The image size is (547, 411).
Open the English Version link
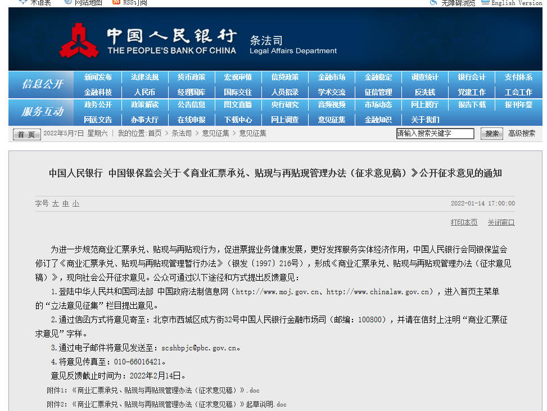[x=516, y=3]
